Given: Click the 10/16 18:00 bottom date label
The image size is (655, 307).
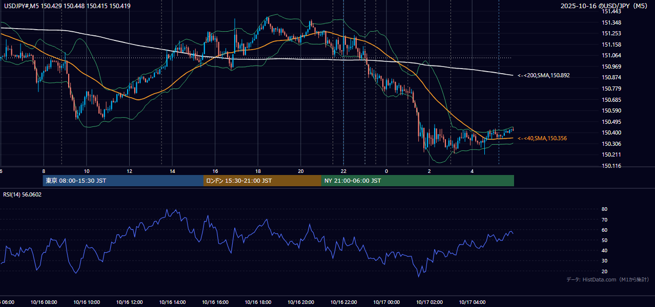Looking at the screenshot, I should coord(258,302).
